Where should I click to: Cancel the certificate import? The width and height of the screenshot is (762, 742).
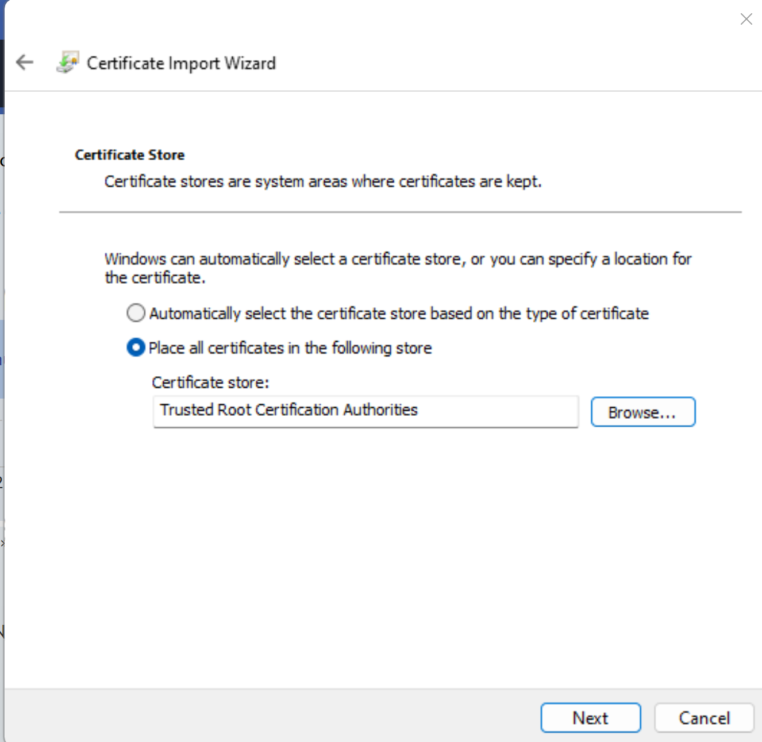click(703, 718)
